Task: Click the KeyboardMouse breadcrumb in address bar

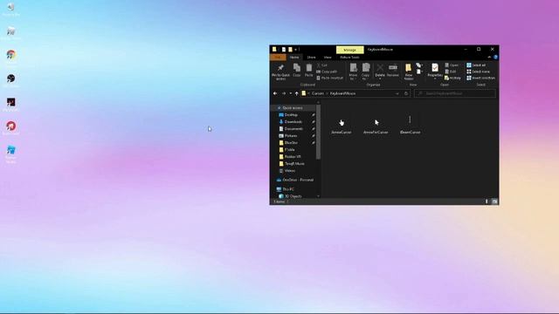Action: pyautogui.click(x=342, y=93)
